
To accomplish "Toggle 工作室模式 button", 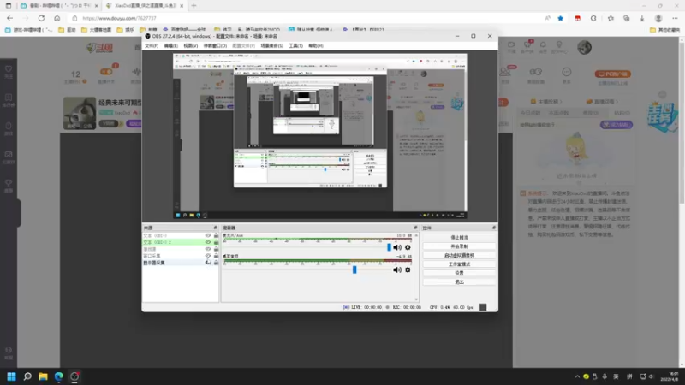I will tap(459, 264).
